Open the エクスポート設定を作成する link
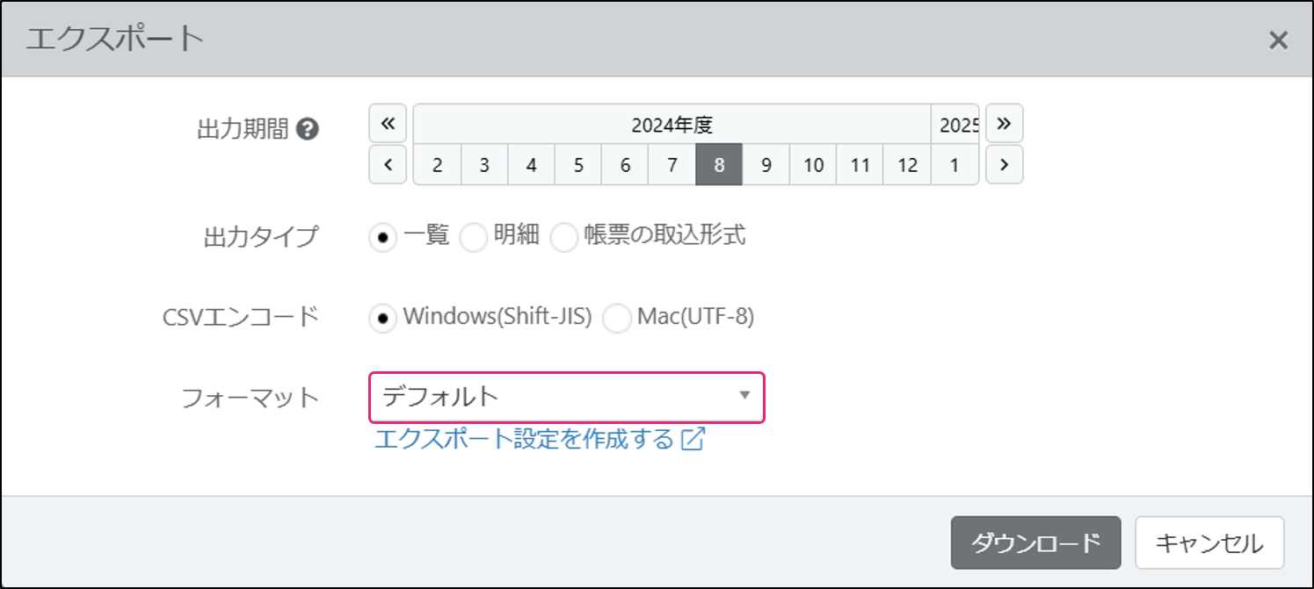Screen dimensions: 1314x589 [524, 439]
